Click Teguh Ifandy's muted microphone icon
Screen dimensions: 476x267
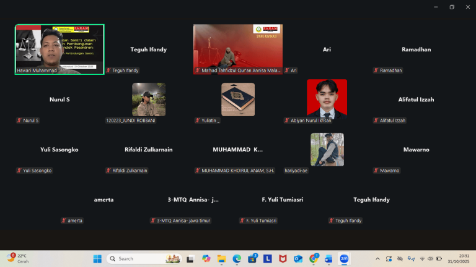(108, 70)
